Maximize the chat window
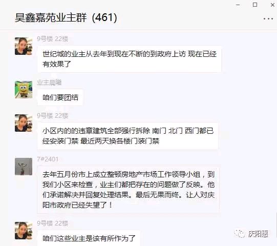 [255, 5]
